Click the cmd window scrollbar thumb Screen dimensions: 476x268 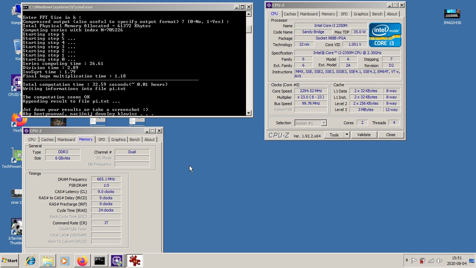[x=249, y=29]
